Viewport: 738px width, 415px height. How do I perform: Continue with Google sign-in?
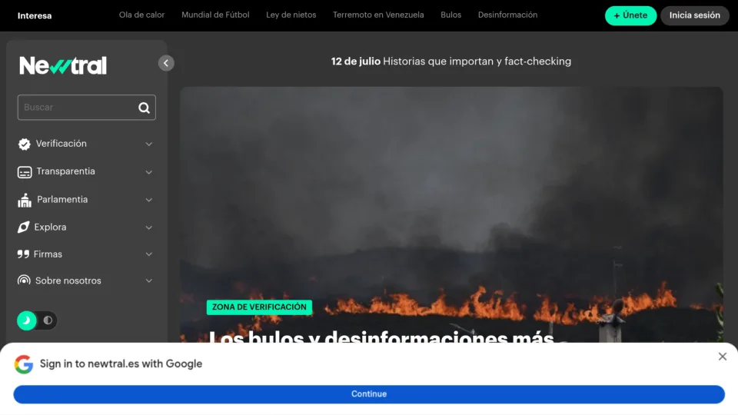pos(369,394)
